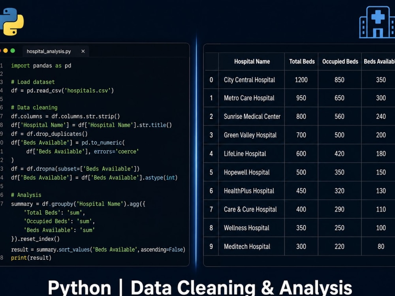This screenshot has width=395, height=296.
Task: Click the '# Data cleaning' comment
Action: [34, 107]
